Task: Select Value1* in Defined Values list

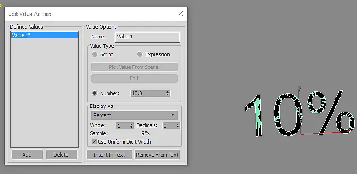Action: (x=45, y=35)
